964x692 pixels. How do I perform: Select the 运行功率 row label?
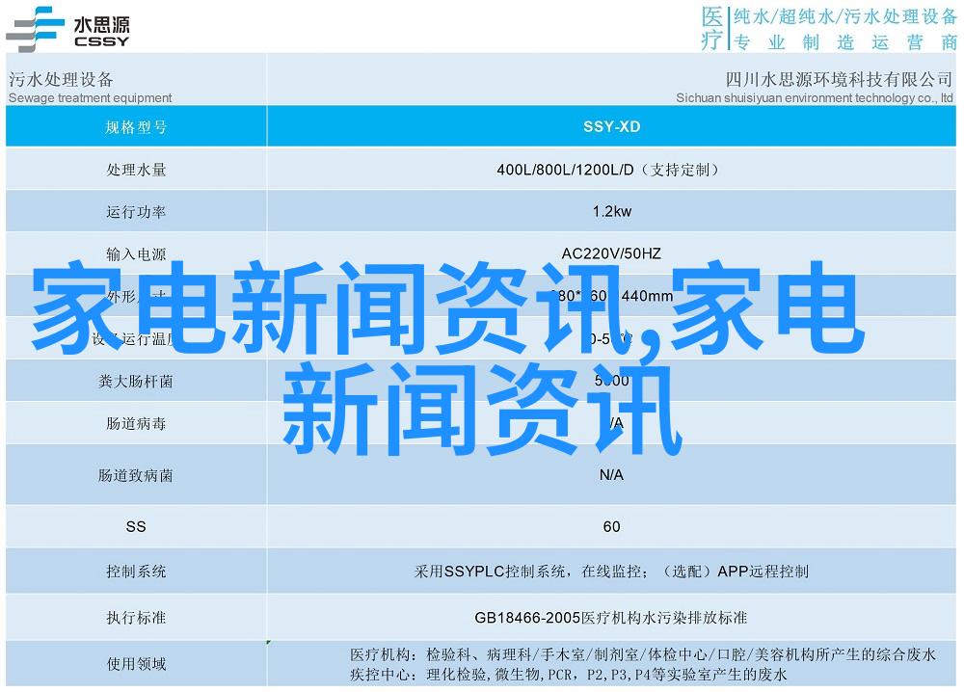click(x=136, y=212)
